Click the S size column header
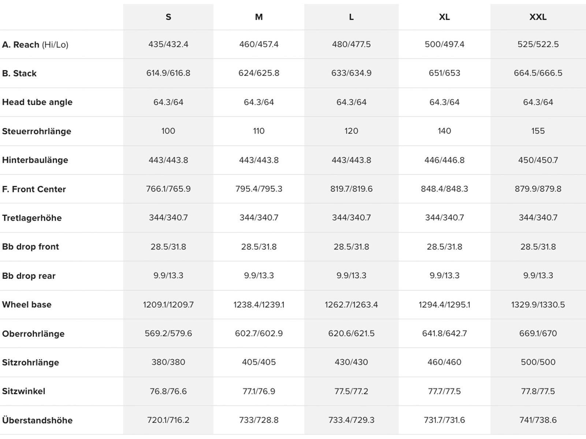 coord(168,17)
